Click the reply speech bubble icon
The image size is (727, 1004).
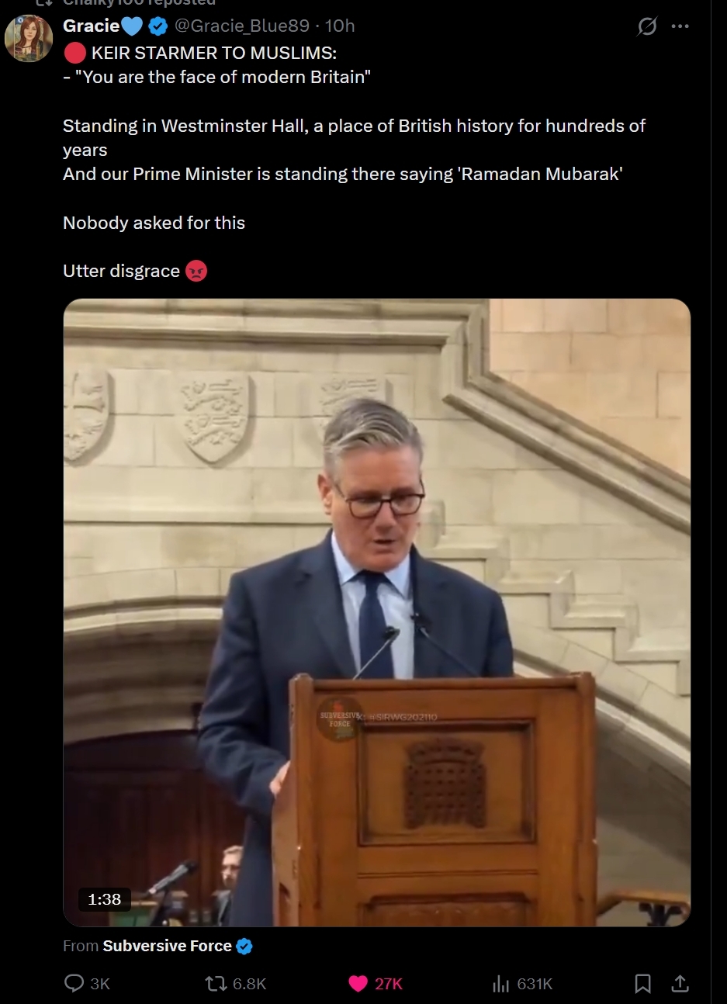[x=74, y=983]
